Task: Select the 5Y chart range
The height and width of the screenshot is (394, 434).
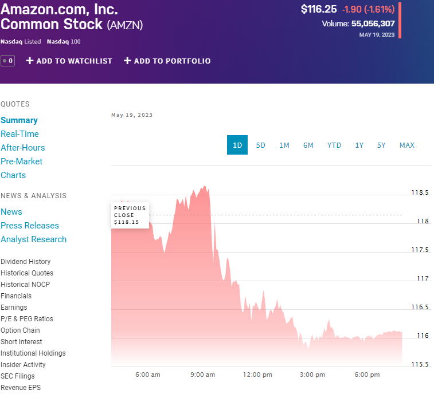Action: [x=381, y=145]
